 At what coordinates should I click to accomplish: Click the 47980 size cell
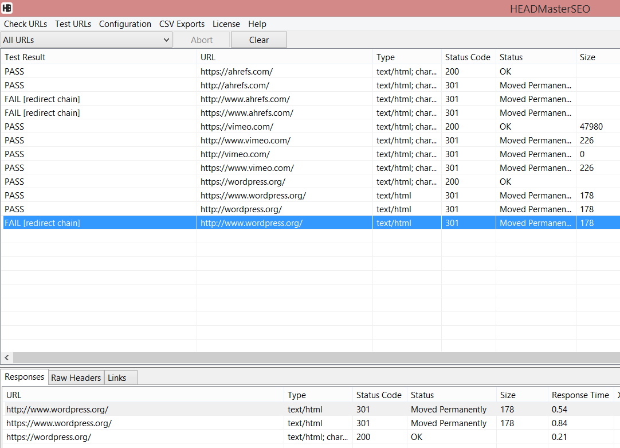[x=591, y=127]
